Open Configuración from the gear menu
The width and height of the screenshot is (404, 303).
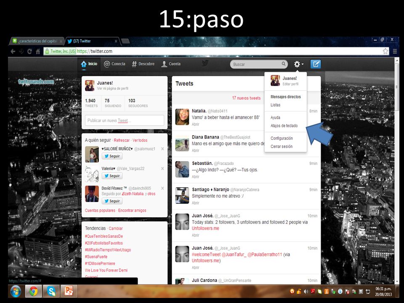tap(282, 138)
